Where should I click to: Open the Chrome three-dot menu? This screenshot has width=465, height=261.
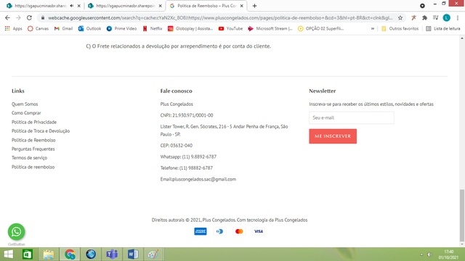click(x=458, y=17)
